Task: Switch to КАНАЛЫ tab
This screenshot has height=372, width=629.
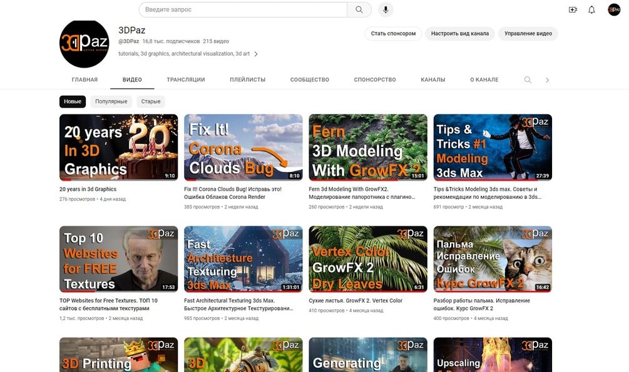Action: [x=433, y=80]
